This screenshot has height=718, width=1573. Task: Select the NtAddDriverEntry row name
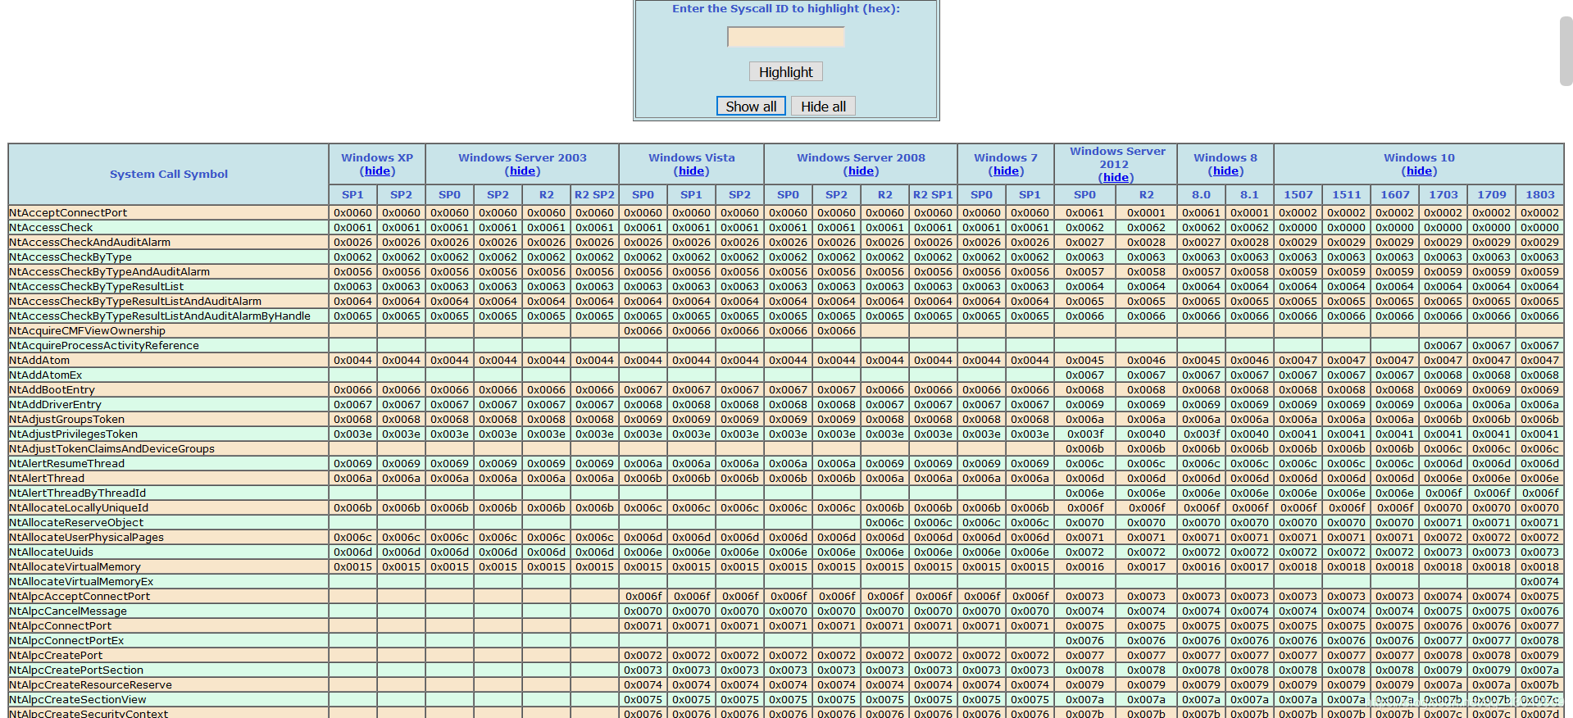pyautogui.click(x=55, y=405)
